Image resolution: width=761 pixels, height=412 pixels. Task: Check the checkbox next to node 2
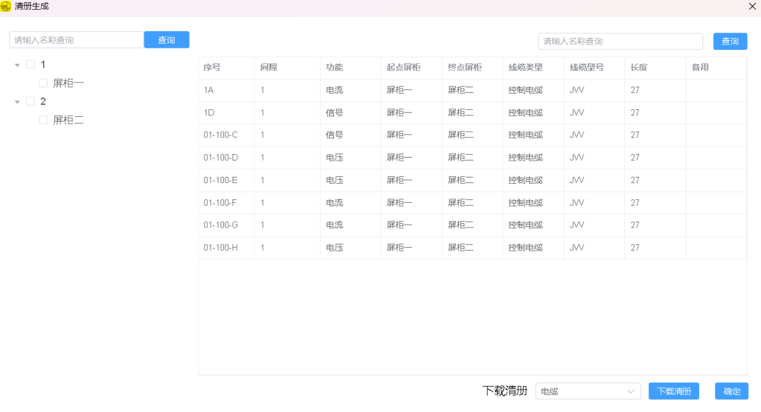coord(30,101)
